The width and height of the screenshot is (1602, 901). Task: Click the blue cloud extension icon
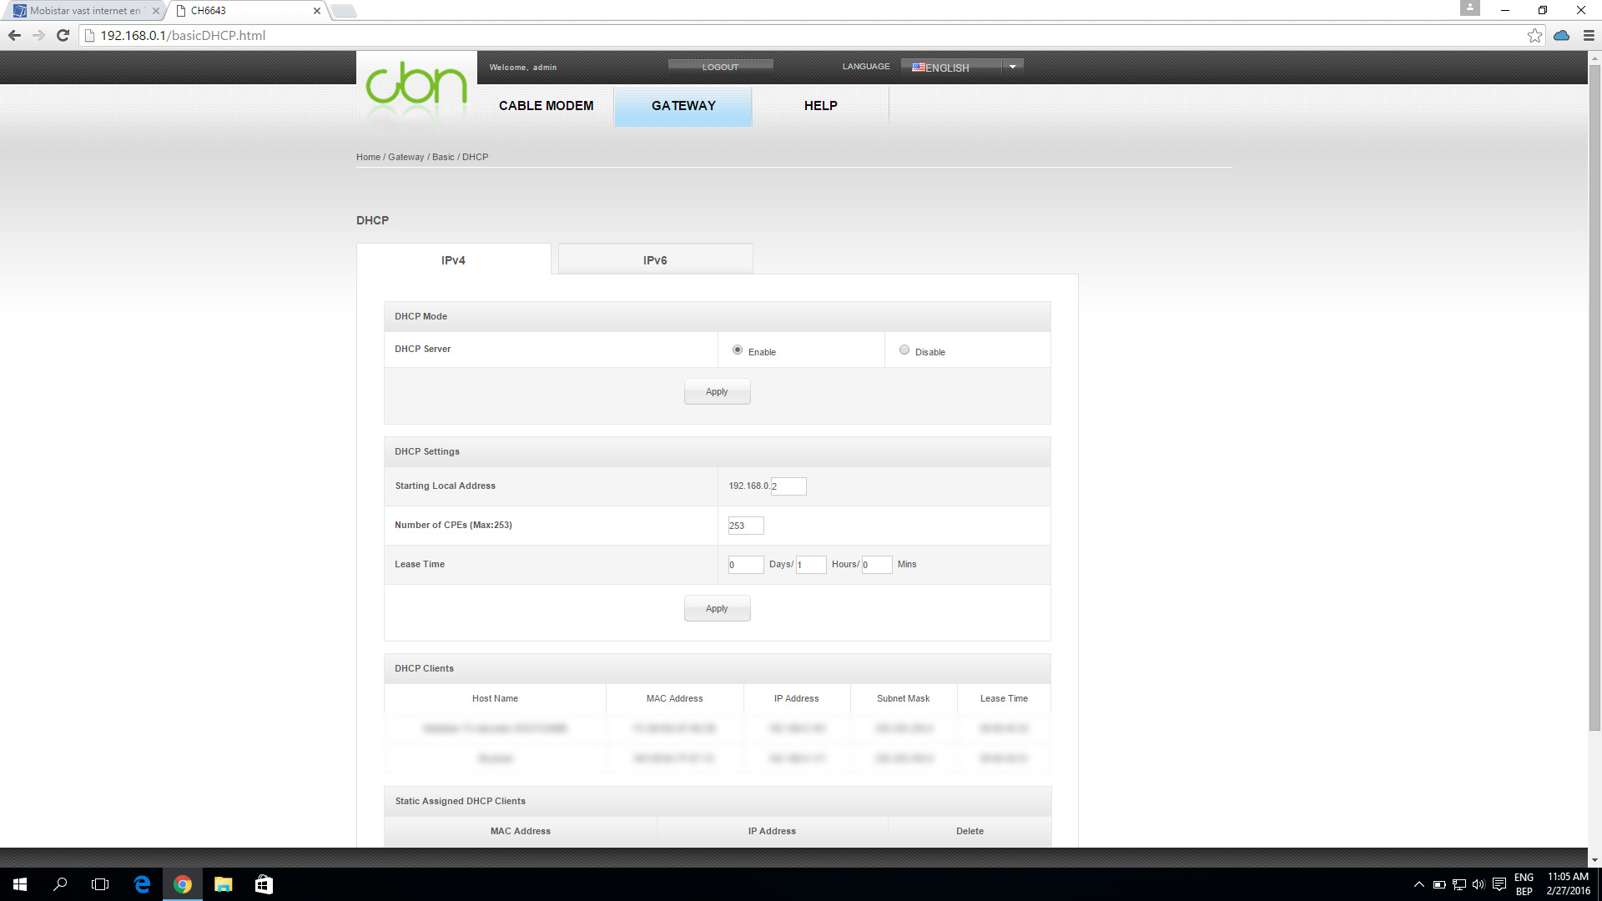[1561, 35]
